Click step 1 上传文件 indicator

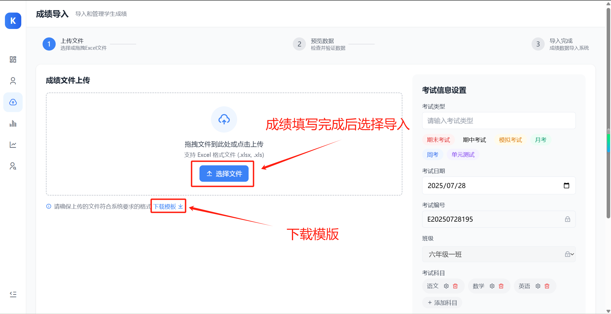pyautogui.click(x=49, y=44)
